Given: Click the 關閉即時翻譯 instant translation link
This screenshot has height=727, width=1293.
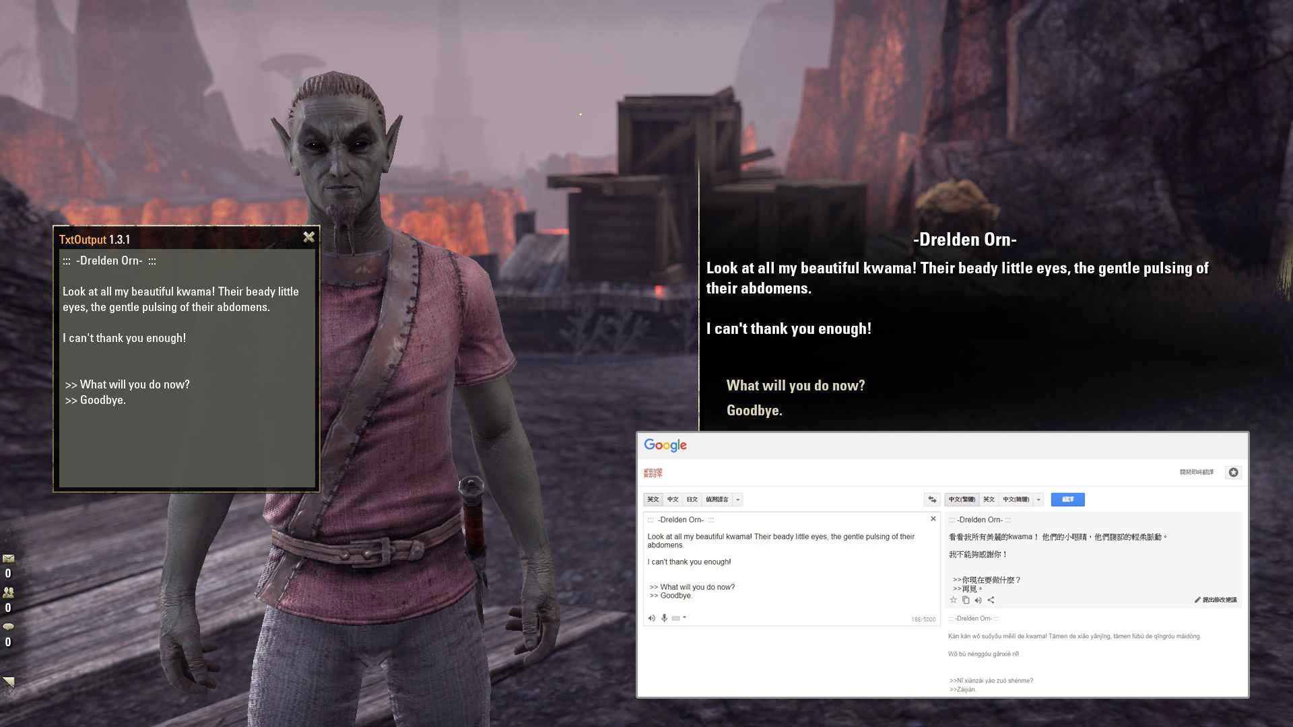Looking at the screenshot, I should (x=1196, y=473).
